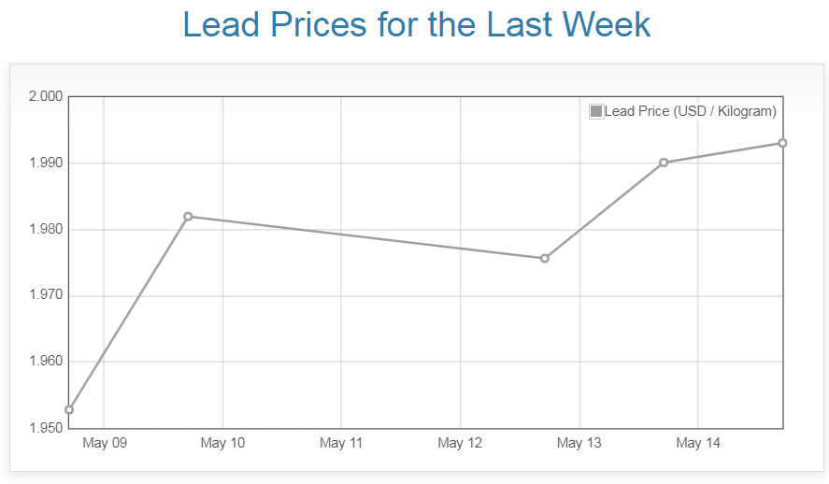Click the 1.950 y-axis label
The image size is (829, 484).
[45, 428]
